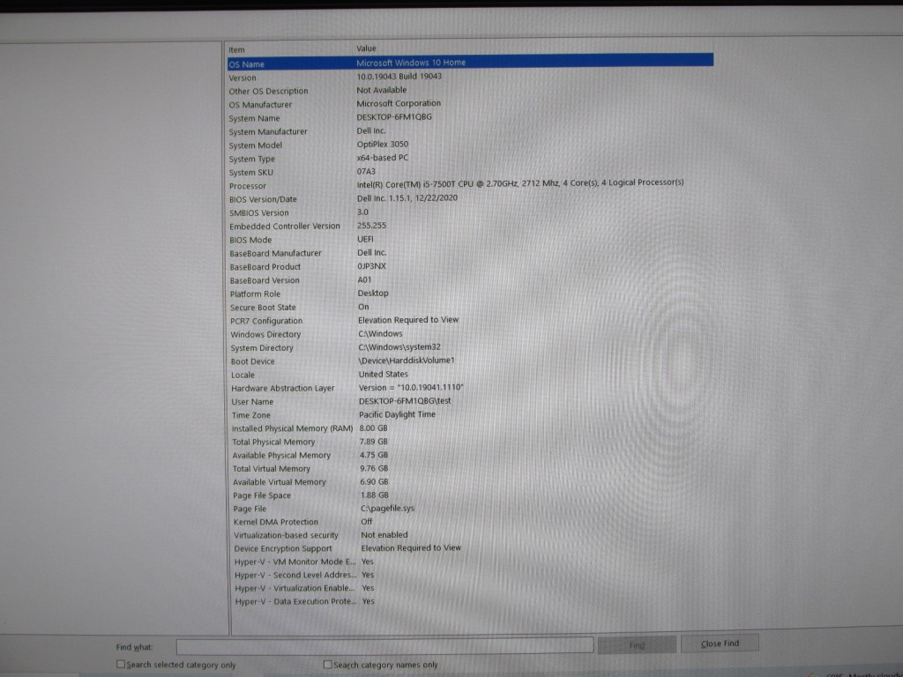
Task: Select the Processor row
Action: tap(470, 185)
